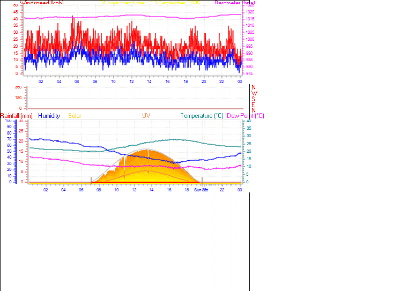Click 35 on the windspeed axis
408x291 pixels.
point(16,26)
